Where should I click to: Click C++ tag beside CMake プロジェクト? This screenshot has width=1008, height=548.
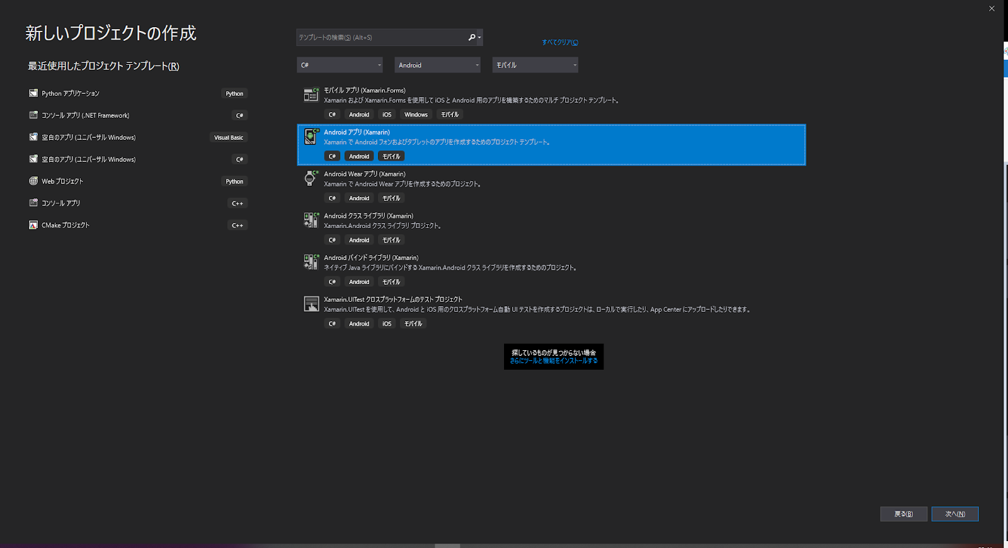[238, 225]
